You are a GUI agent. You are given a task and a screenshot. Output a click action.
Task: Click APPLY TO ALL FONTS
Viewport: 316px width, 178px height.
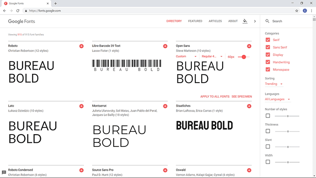tap(215, 97)
